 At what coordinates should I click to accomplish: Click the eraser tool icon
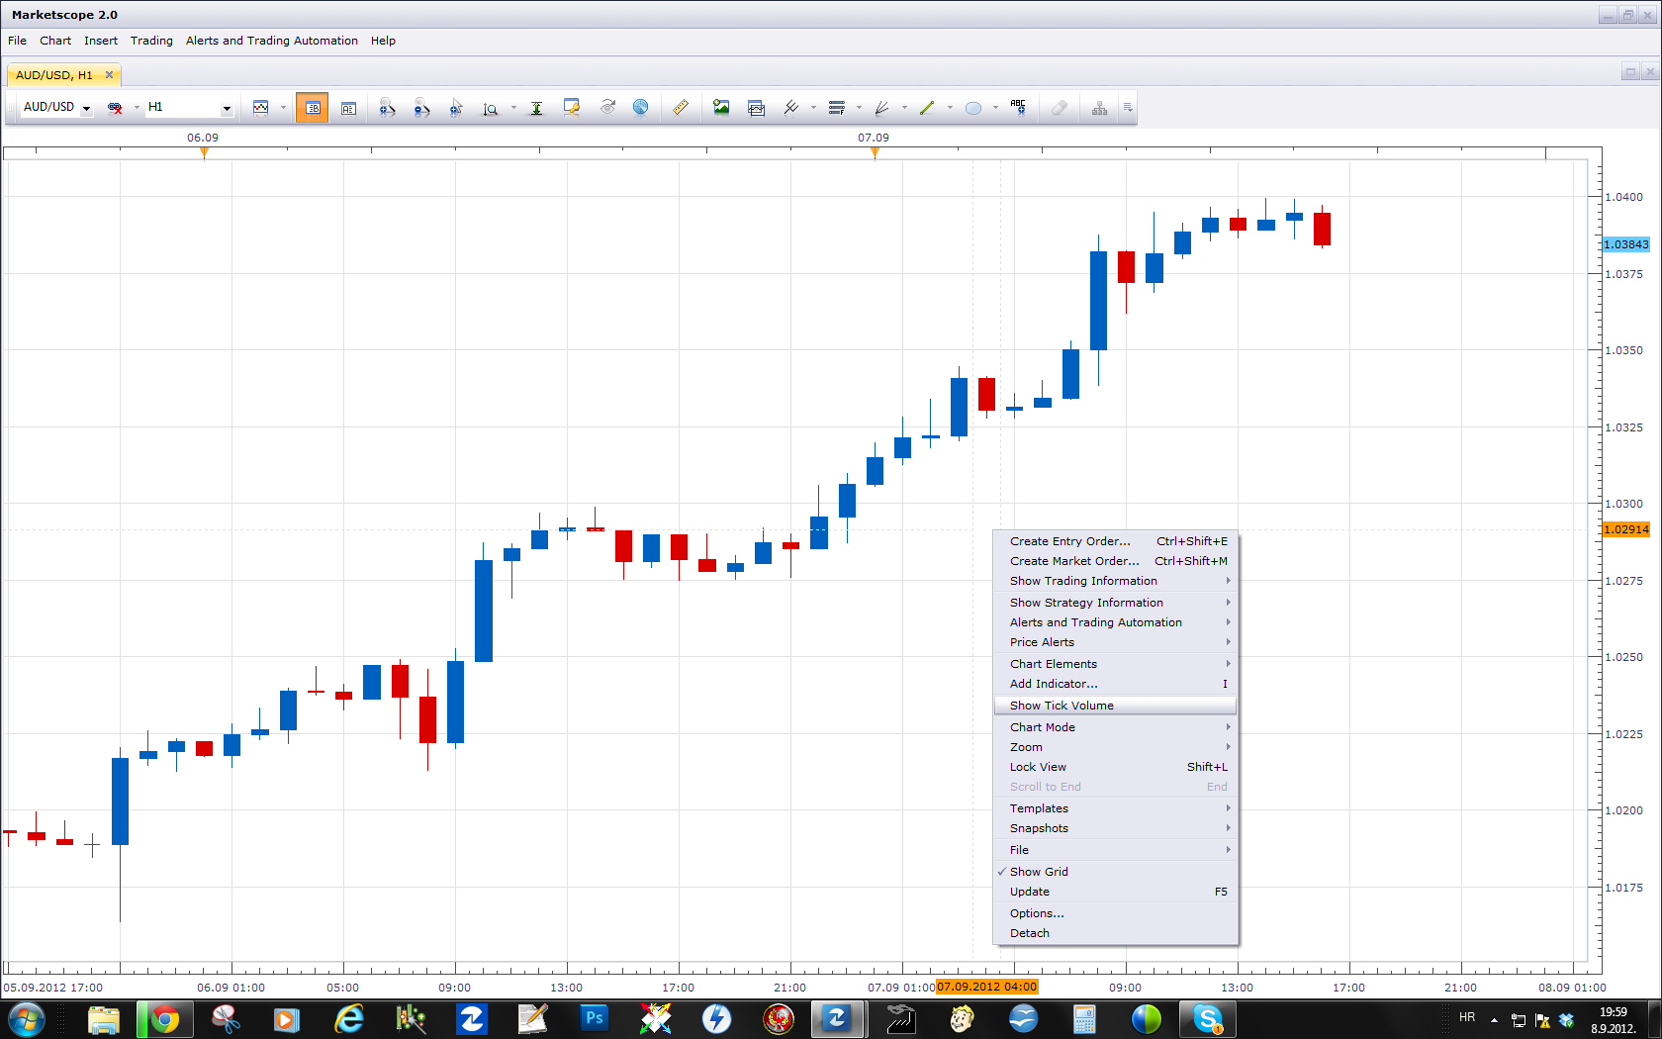coord(1059,108)
